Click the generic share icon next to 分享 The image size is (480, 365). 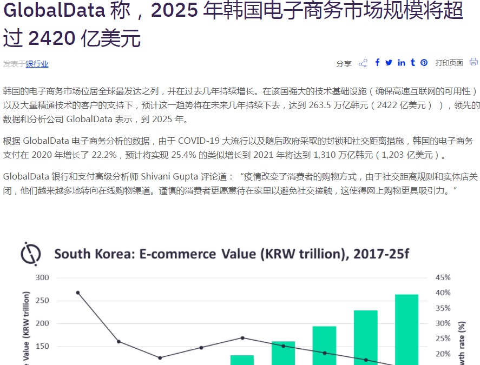point(363,63)
